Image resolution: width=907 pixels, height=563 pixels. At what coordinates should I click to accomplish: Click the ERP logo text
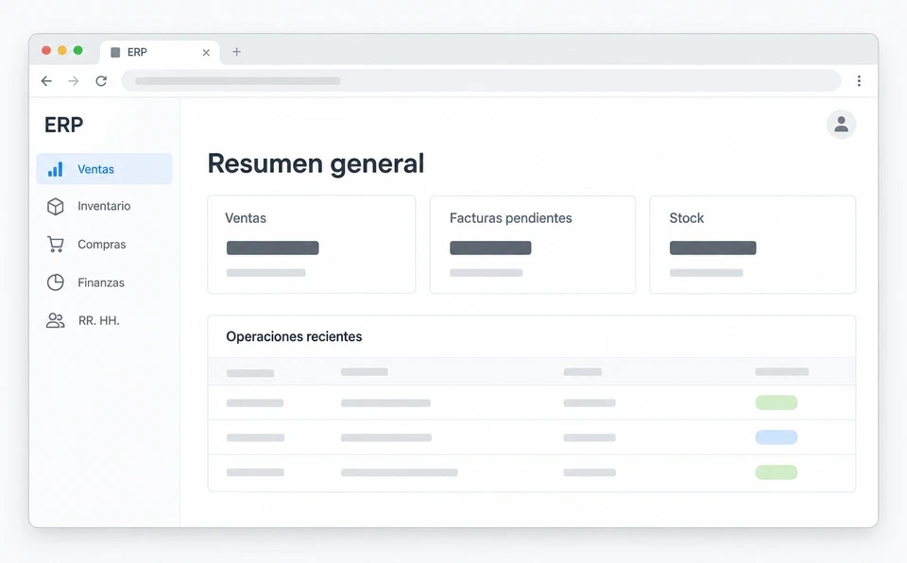click(63, 125)
